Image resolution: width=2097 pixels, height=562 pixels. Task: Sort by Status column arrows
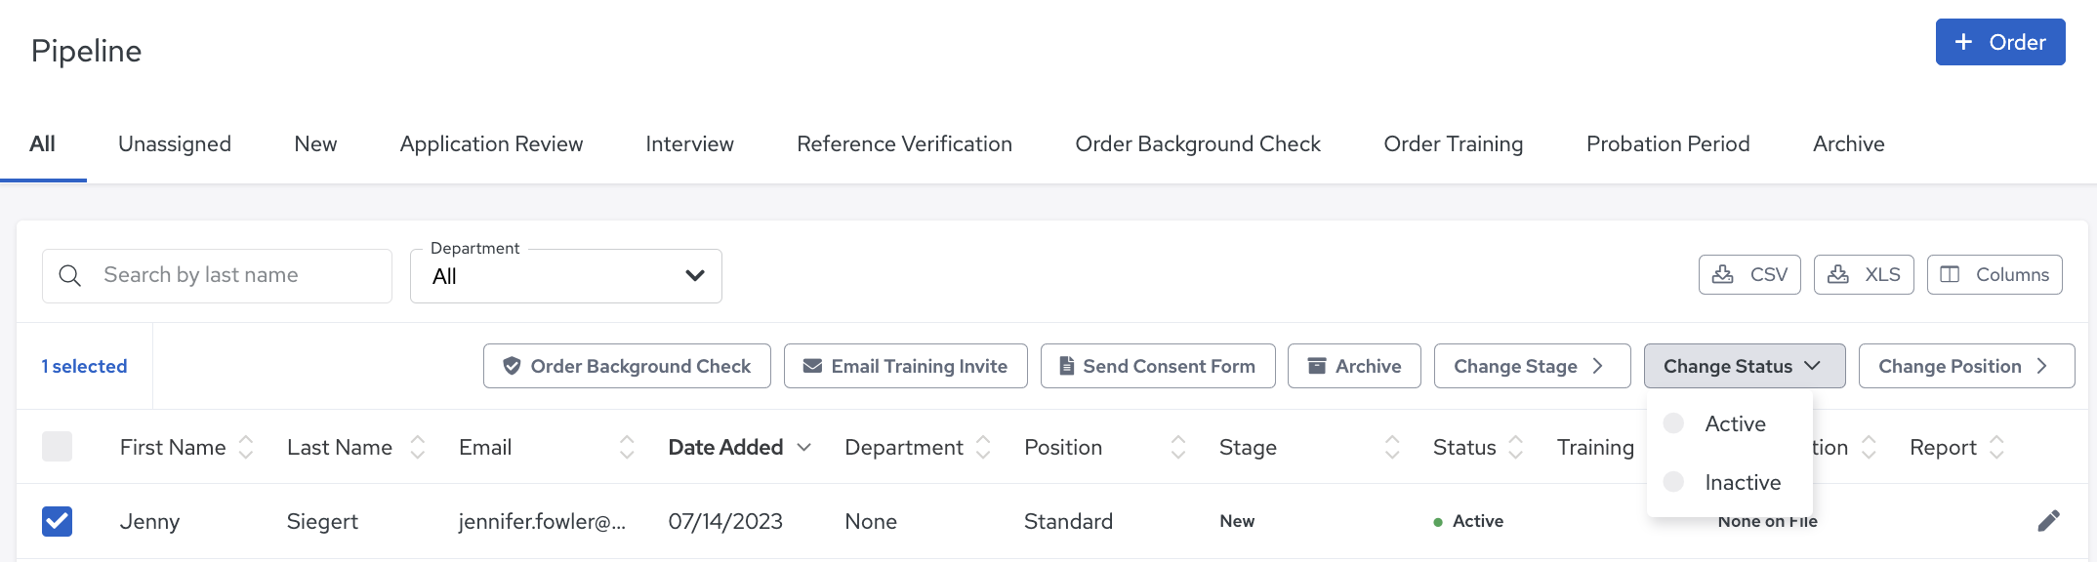1515,447
